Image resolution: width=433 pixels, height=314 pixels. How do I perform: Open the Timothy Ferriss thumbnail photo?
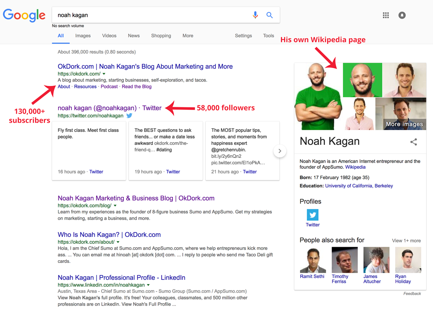pyautogui.click(x=345, y=260)
